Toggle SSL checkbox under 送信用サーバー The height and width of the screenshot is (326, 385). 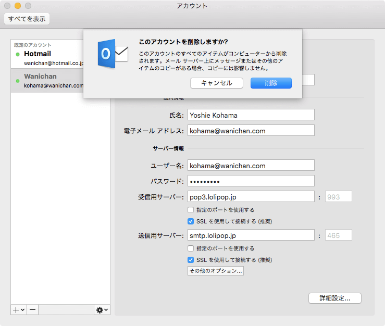[191, 260]
